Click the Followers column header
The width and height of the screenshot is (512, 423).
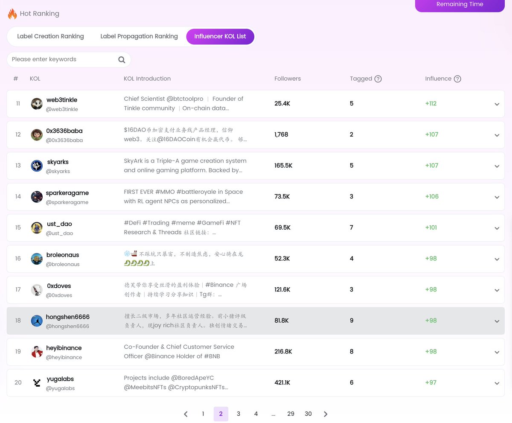(288, 79)
